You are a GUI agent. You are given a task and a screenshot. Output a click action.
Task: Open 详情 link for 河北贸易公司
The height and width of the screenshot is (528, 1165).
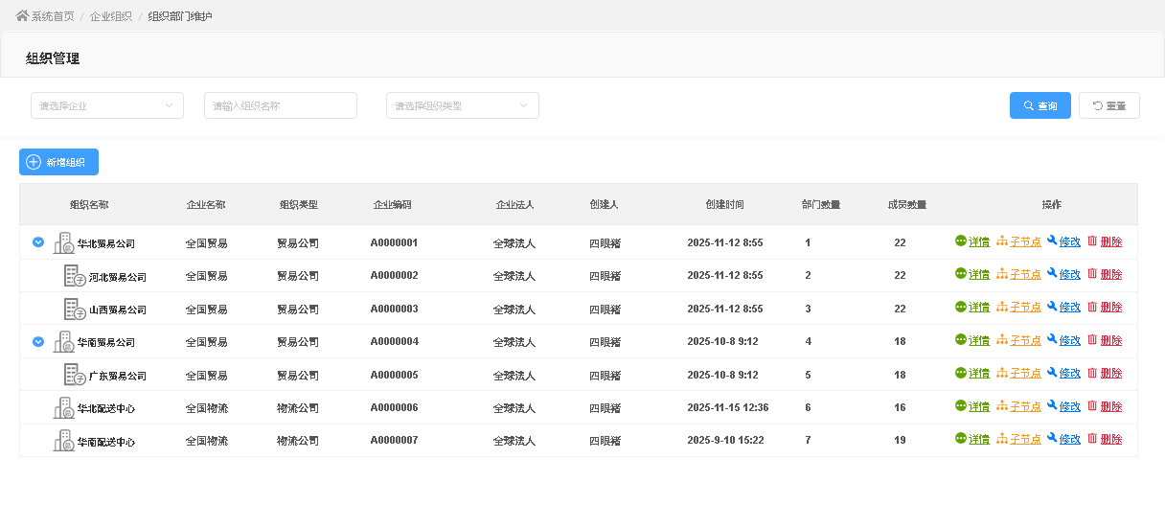pyautogui.click(x=978, y=275)
